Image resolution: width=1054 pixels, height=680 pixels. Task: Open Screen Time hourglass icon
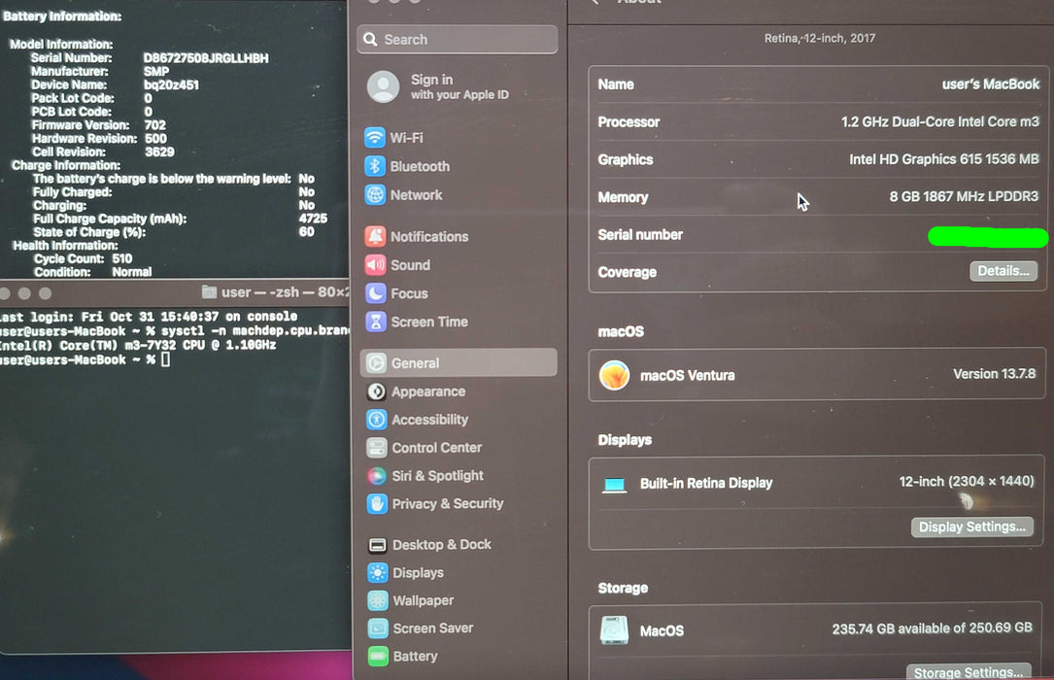coord(376,322)
